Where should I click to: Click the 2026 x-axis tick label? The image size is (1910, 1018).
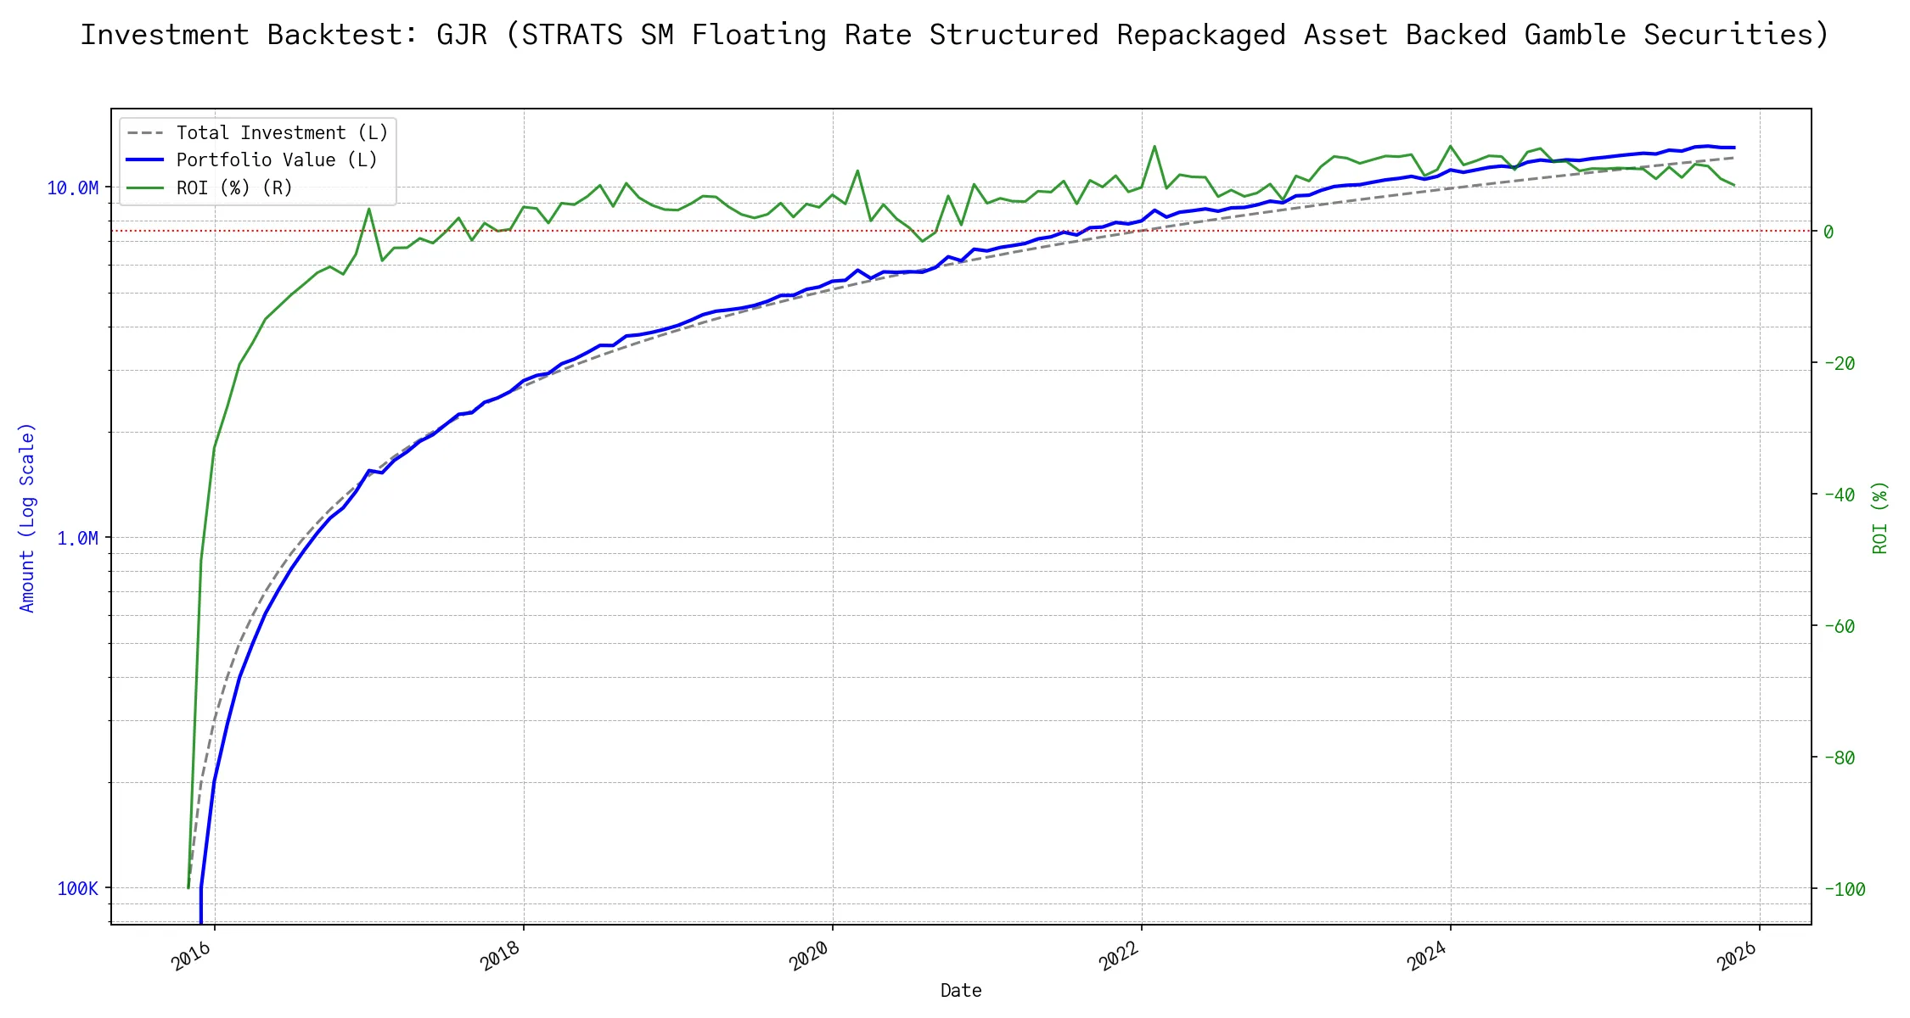coord(1736,957)
